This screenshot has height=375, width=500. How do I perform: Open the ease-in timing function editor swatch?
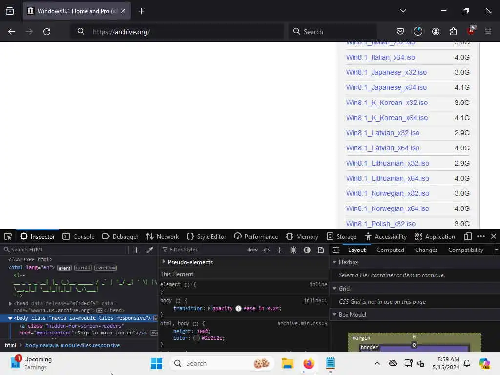pyautogui.click(x=238, y=309)
